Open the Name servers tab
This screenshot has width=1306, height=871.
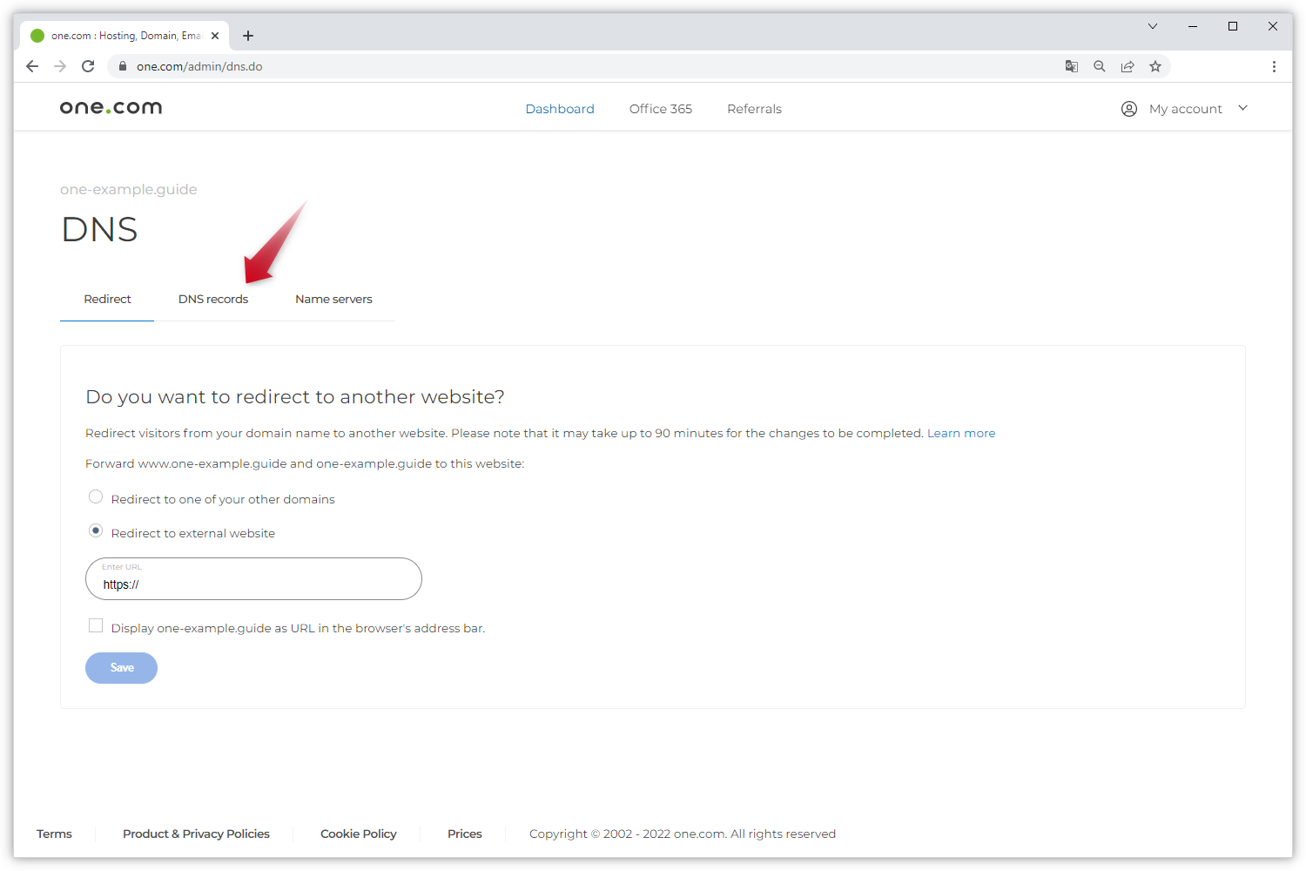333,299
